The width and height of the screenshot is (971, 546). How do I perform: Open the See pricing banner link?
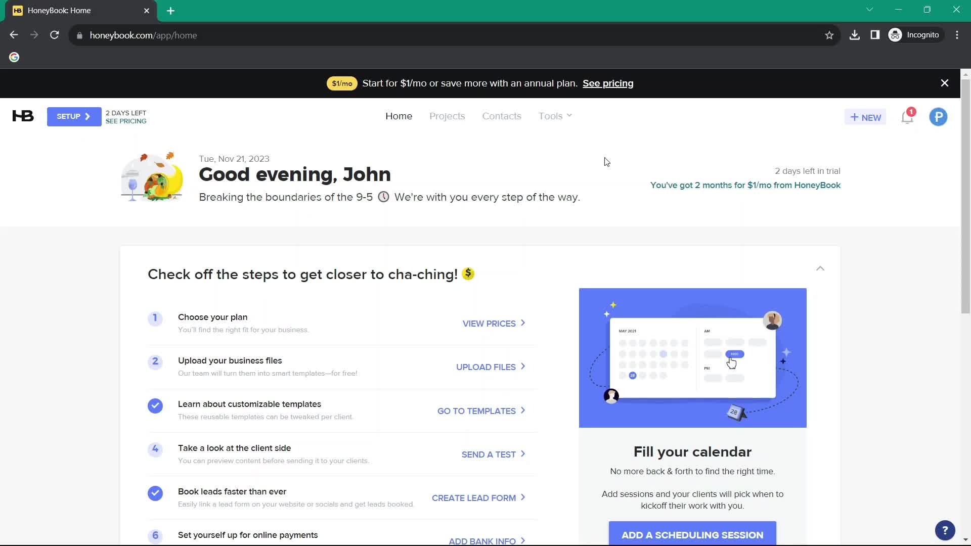(608, 83)
